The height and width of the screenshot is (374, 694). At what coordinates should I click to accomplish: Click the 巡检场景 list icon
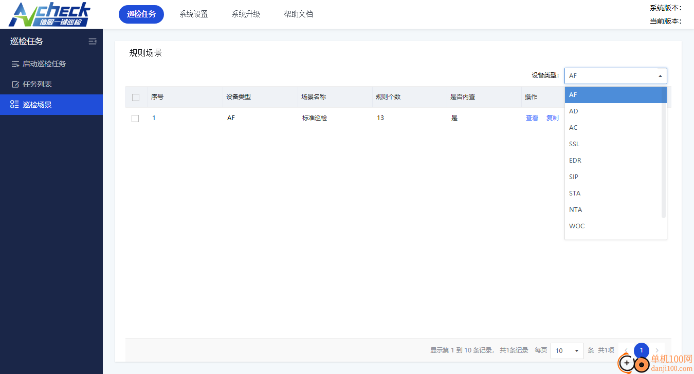point(14,105)
